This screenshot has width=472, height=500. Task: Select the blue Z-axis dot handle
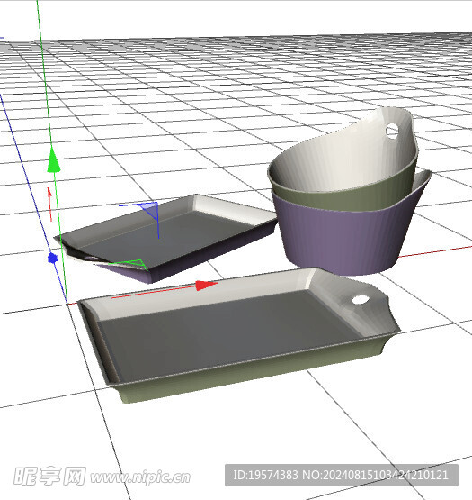[x=52, y=258]
